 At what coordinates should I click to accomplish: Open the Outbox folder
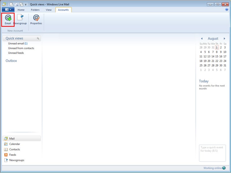11,61
